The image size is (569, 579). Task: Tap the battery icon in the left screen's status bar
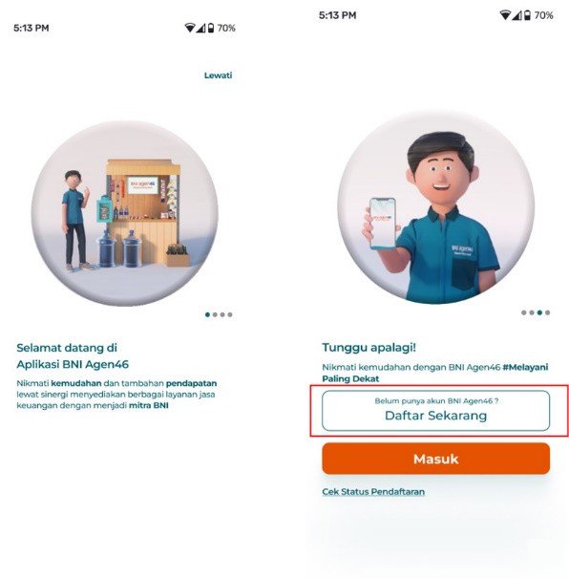(211, 28)
